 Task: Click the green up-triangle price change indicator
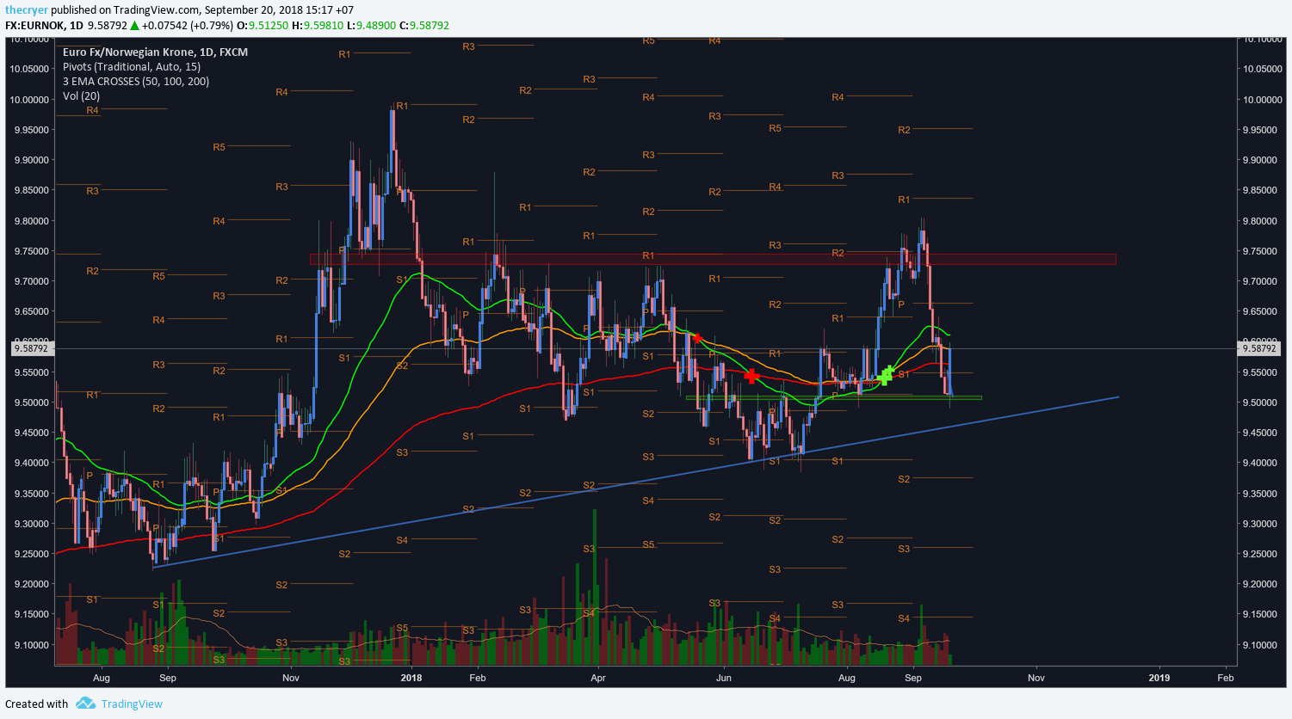coord(134,25)
